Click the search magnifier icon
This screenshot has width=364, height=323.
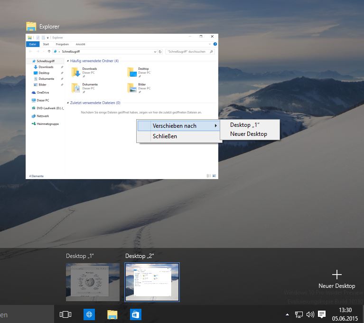pyautogui.click(x=211, y=52)
